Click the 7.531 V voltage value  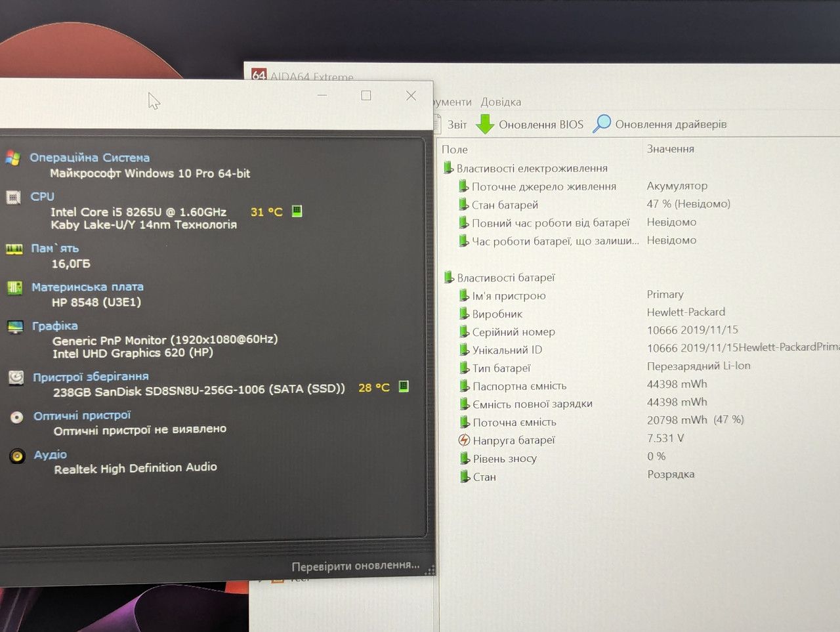[665, 438]
